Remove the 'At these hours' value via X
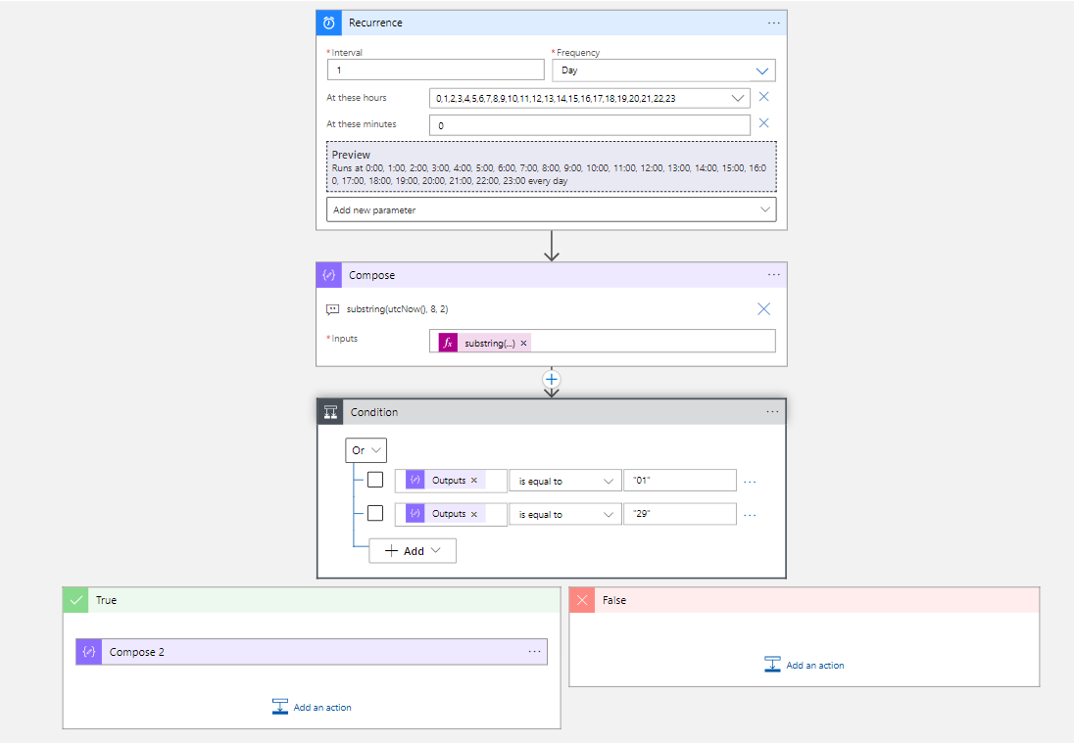The height and width of the screenshot is (743, 1074). [763, 97]
